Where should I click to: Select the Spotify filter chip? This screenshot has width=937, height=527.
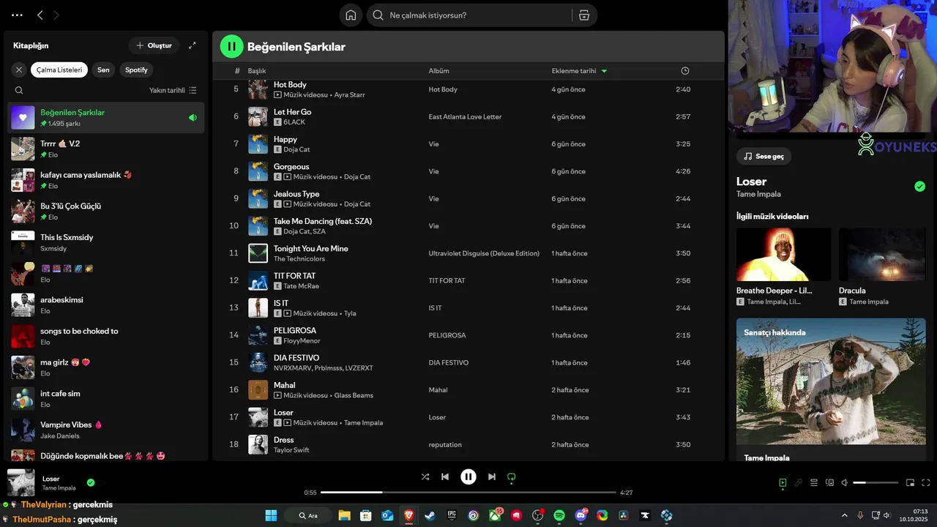[x=136, y=70]
